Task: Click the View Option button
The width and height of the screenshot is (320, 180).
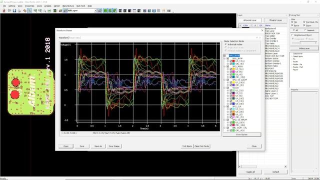Action: click(242, 134)
